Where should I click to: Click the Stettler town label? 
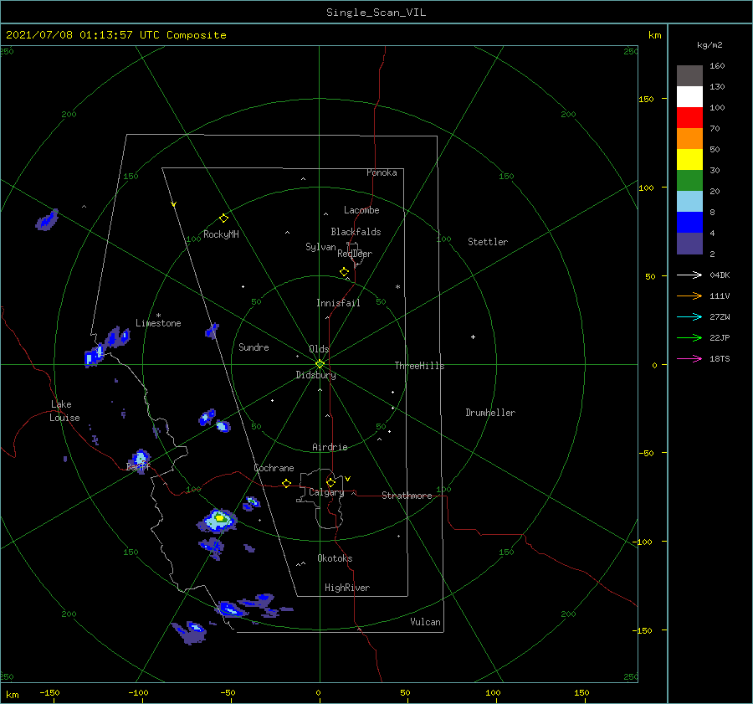coord(488,242)
